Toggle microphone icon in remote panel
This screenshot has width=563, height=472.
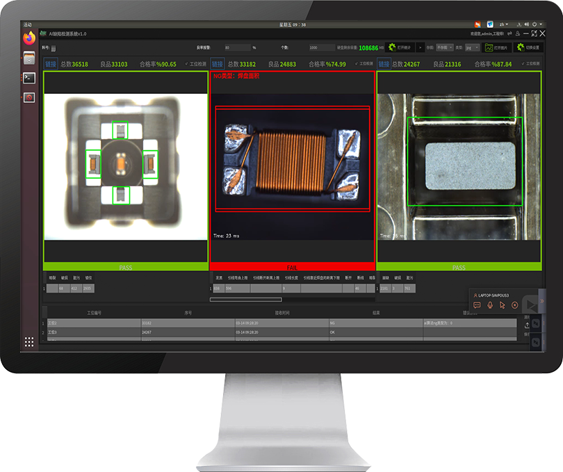[x=490, y=305]
